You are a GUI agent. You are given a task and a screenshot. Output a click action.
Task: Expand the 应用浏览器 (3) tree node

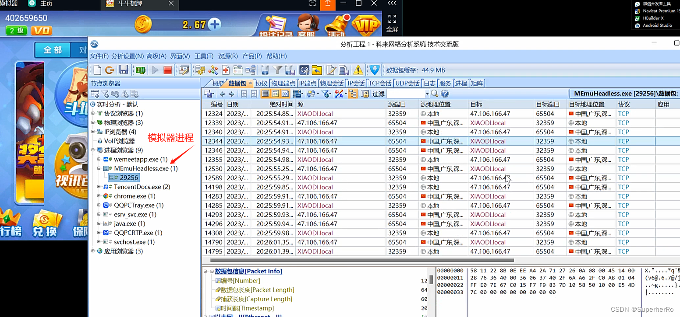pyautogui.click(x=93, y=251)
